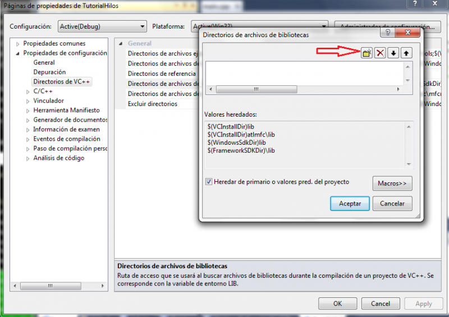
Task: Click $(WindowsSdkDir)lib inherited value
Action: click(x=236, y=143)
